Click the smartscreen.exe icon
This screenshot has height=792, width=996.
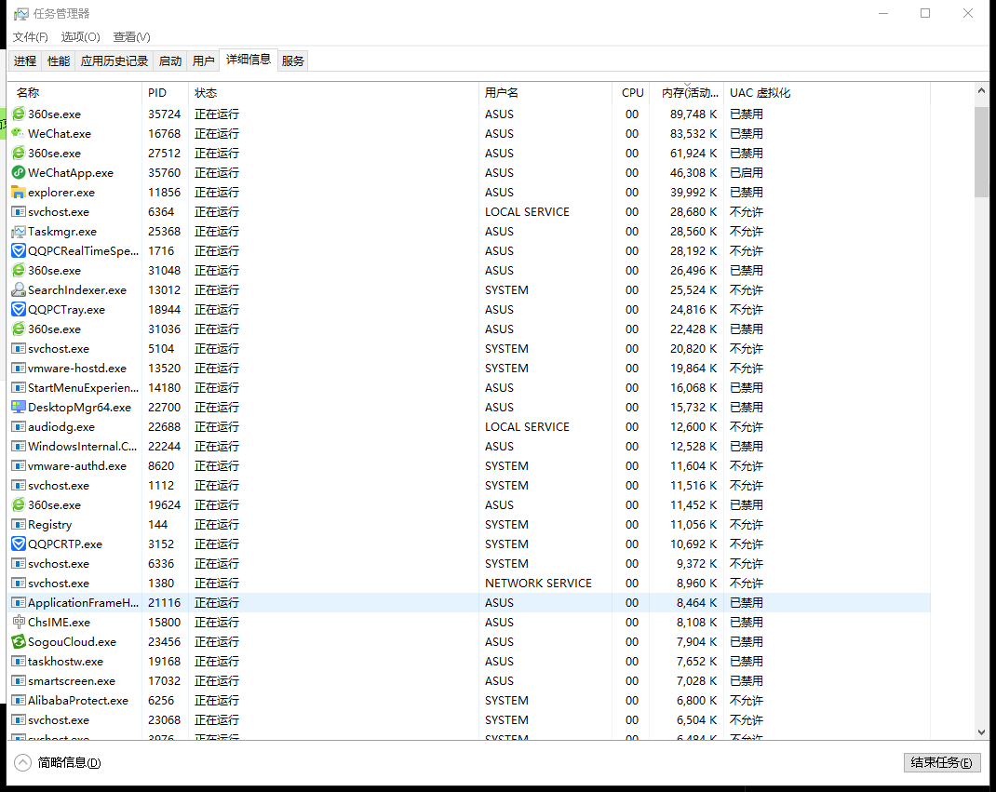(x=19, y=681)
